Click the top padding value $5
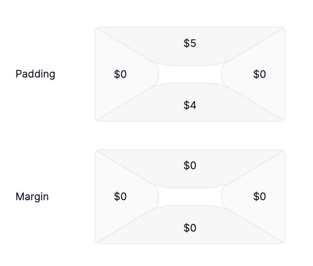The image size is (313, 266). coord(190,43)
